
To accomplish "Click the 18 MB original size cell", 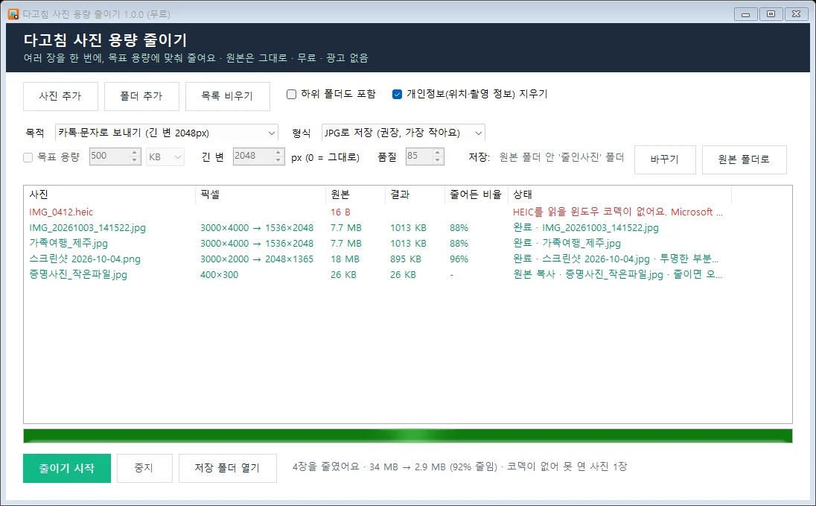I will point(345,259).
